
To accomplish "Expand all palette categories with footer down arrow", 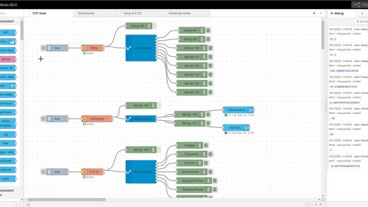I will [20, 205].
